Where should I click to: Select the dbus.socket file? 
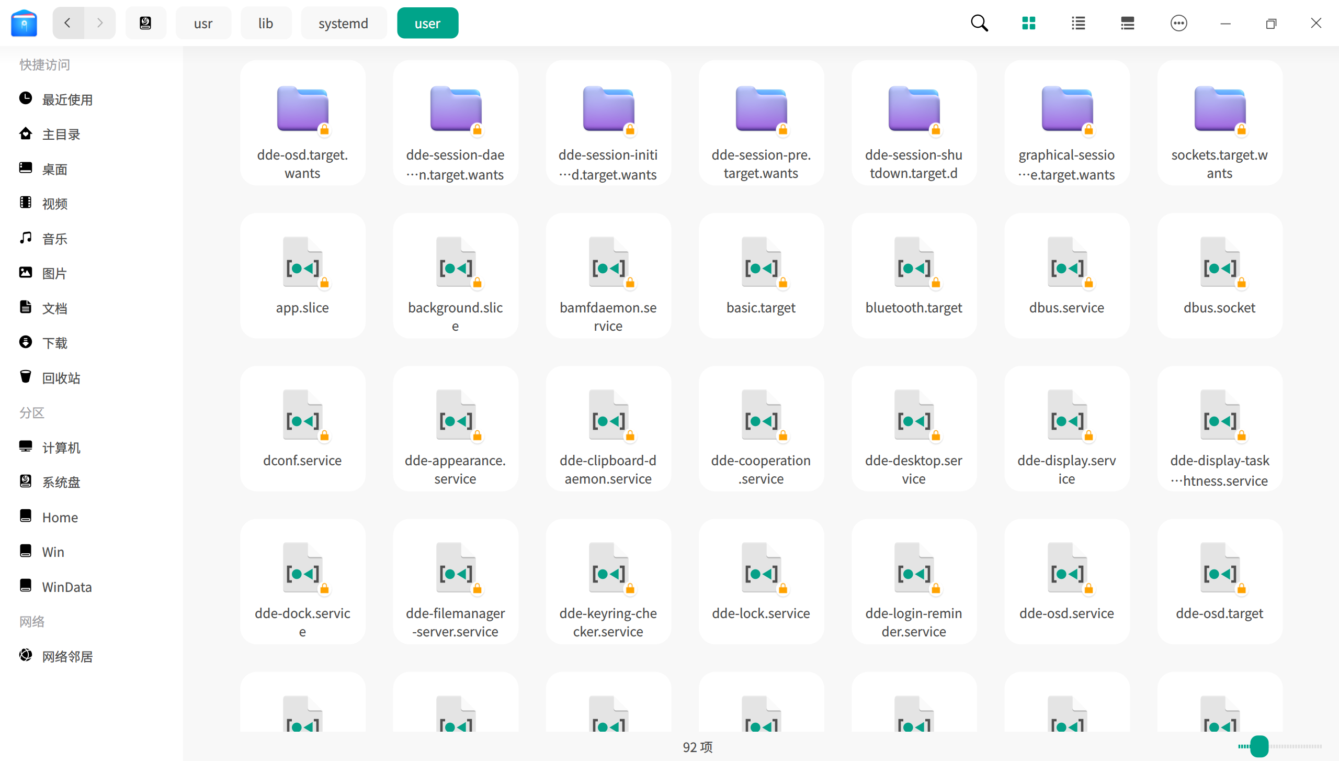coord(1219,276)
